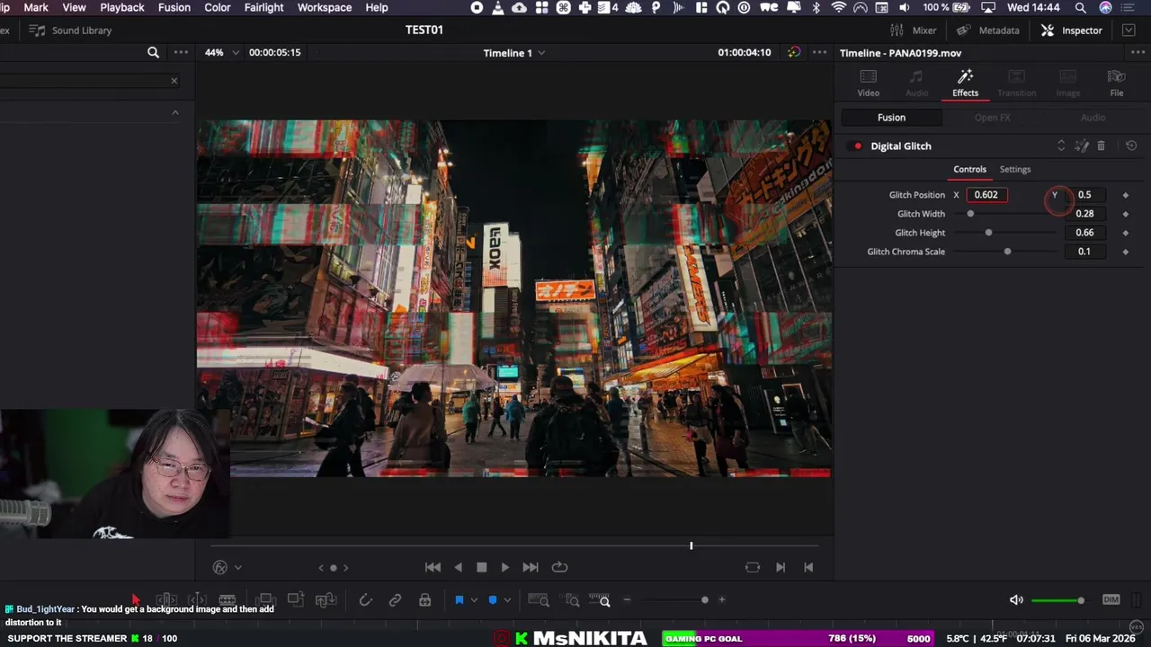The height and width of the screenshot is (647, 1151).
Task: Toggle linked selection chain icon
Action: (x=395, y=600)
